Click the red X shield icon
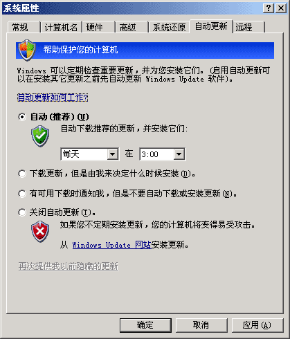The image size is (290, 339). (x=40, y=232)
